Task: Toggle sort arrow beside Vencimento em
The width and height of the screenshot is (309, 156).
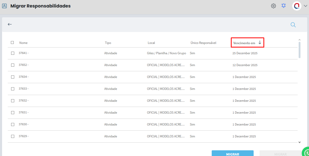Action: (260, 43)
